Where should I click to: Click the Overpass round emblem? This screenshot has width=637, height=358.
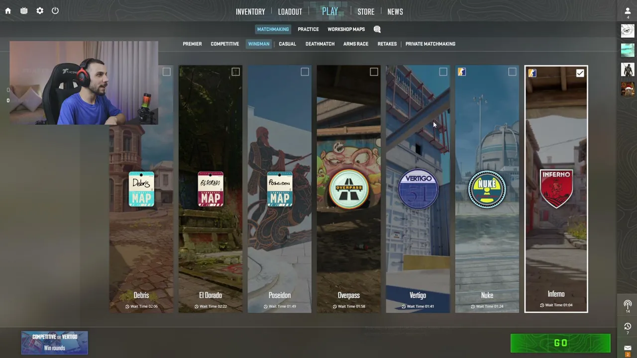point(349,189)
